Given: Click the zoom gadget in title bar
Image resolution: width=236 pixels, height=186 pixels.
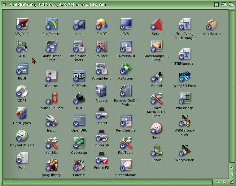Looking at the screenshot, I should pyautogui.click(x=224, y=5).
